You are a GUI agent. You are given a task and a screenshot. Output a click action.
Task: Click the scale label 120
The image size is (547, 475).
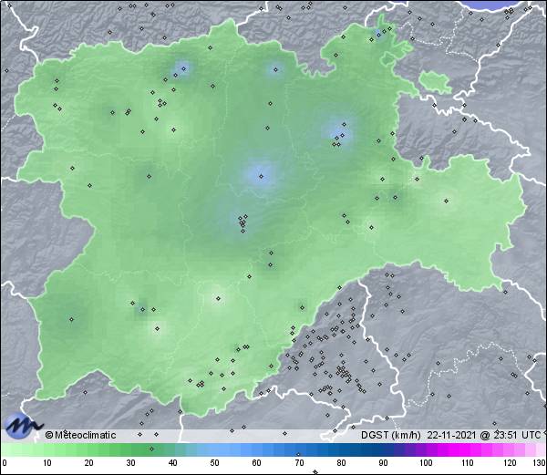(x=510, y=463)
